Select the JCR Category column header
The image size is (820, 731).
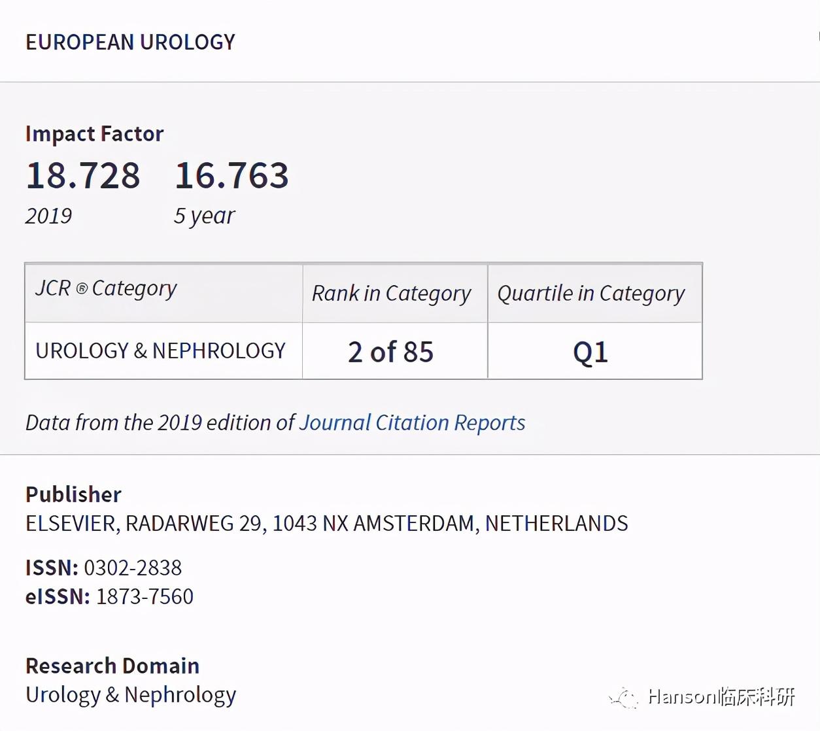pyautogui.click(x=106, y=288)
